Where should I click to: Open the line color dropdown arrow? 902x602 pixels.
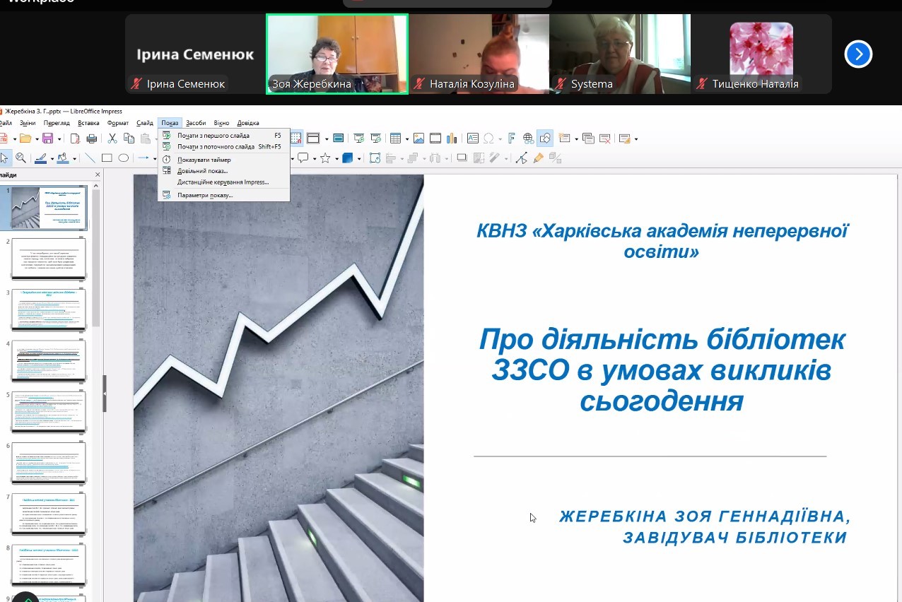pyautogui.click(x=52, y=159)
